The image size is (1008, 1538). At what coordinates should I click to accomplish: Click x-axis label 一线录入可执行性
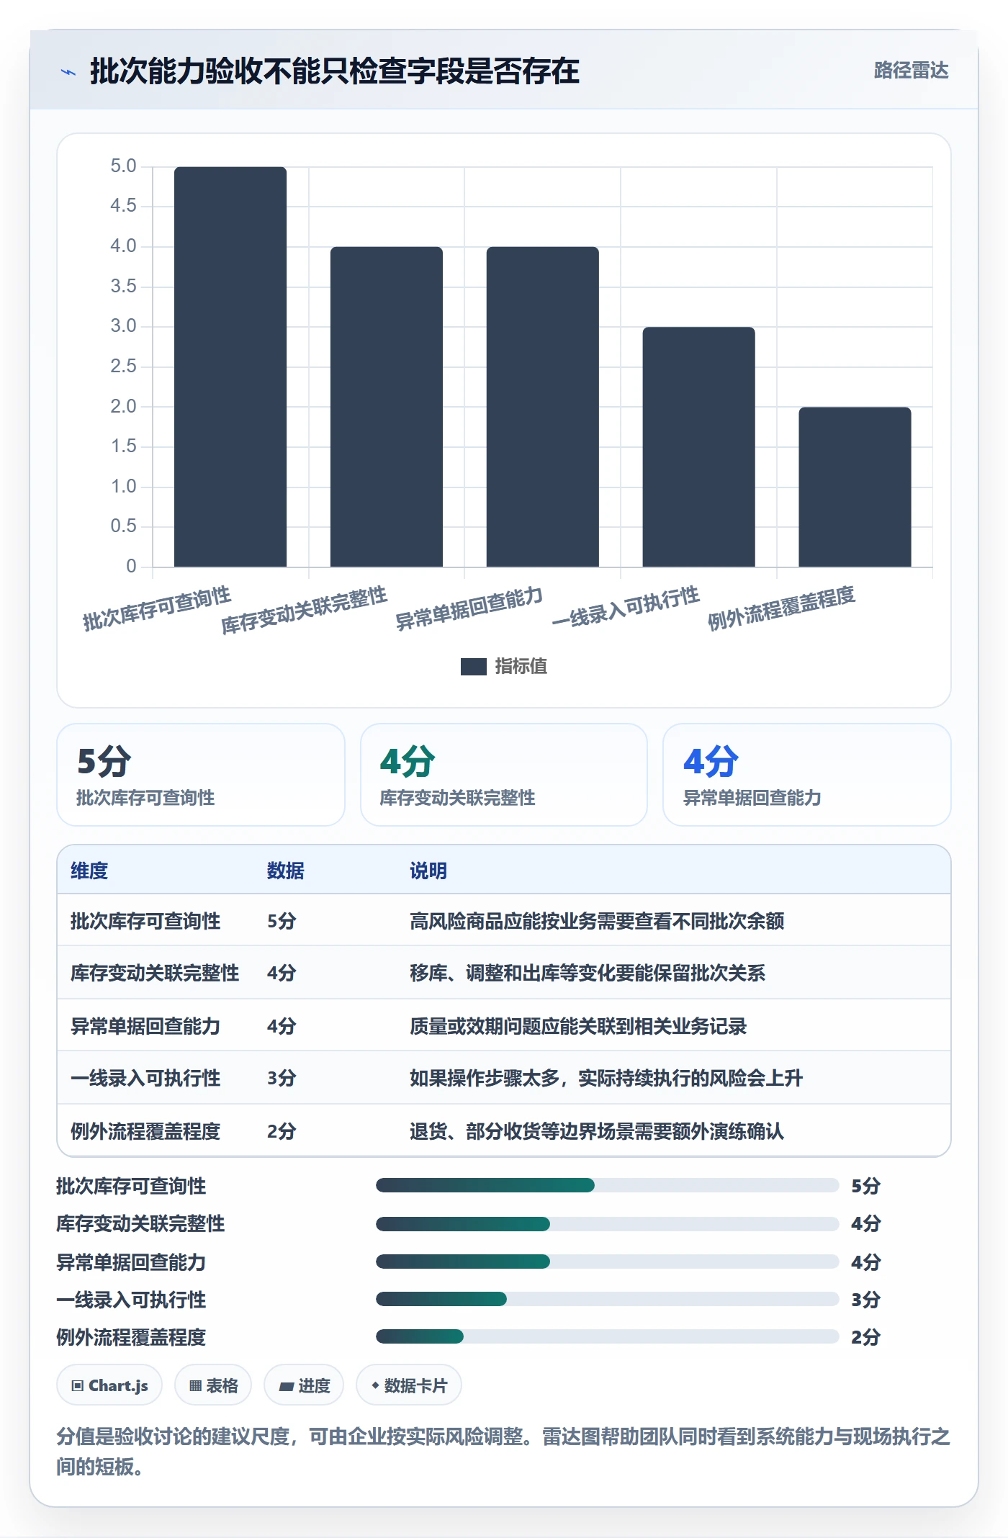click(626, 608)
